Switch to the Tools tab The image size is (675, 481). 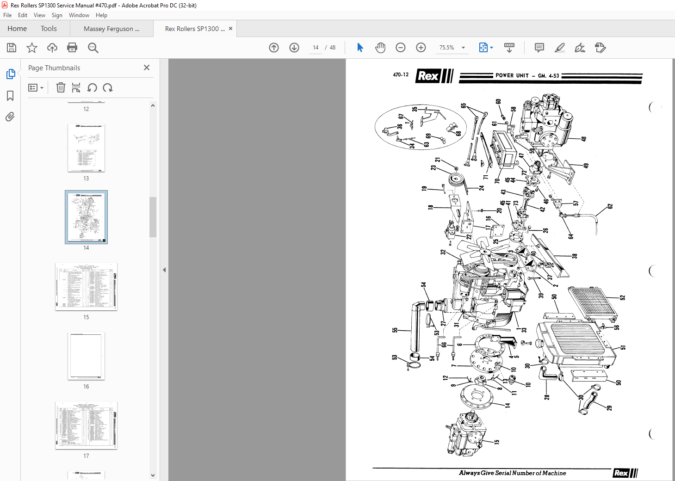[x=49, y=29]
